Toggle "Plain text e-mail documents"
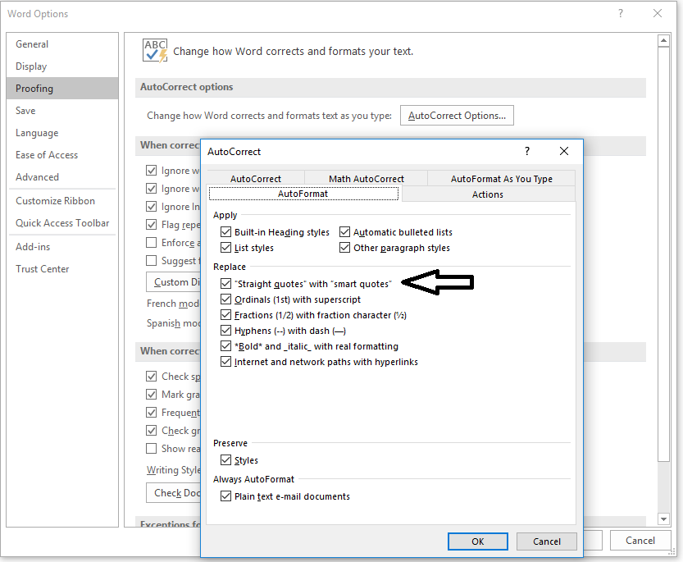Image resolution: width=683 pixels, height=562 pixels. tap(225, 496)
